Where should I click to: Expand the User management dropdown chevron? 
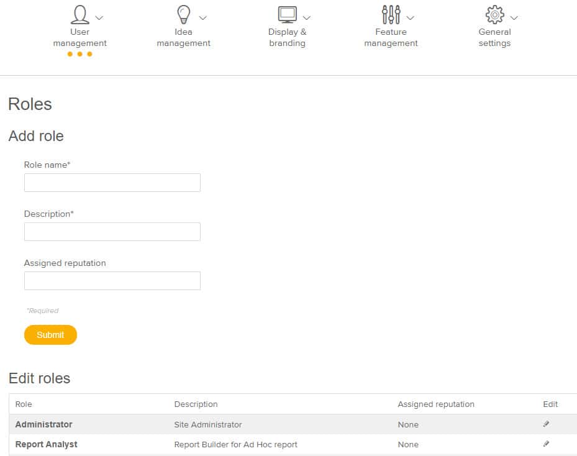click(99, 17)
